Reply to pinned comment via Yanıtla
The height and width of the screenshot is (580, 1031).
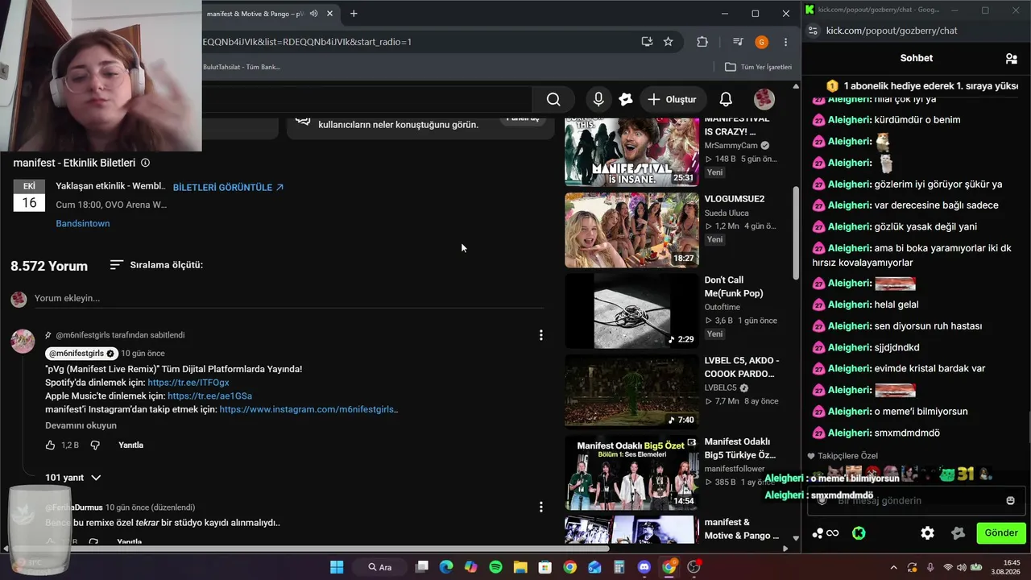(x=130, y=445)
